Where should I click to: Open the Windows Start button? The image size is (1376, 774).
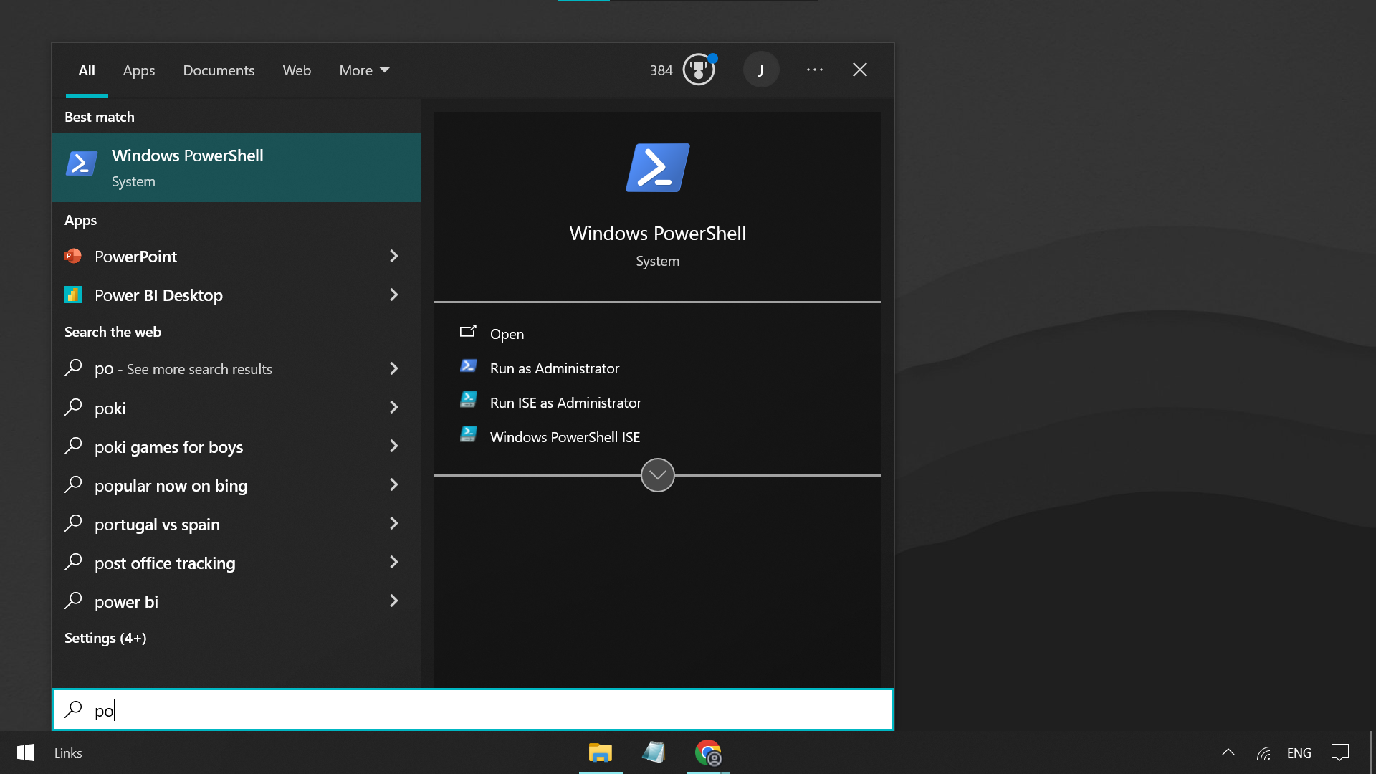[x=26, y=752]
